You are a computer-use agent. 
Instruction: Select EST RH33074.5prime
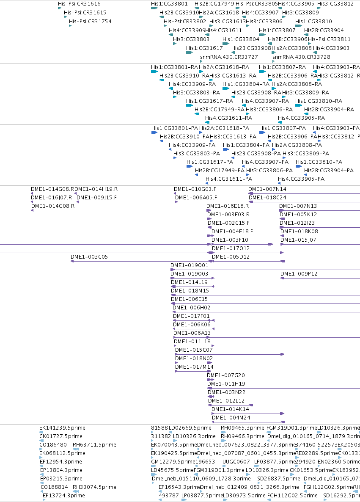point(94,487)
